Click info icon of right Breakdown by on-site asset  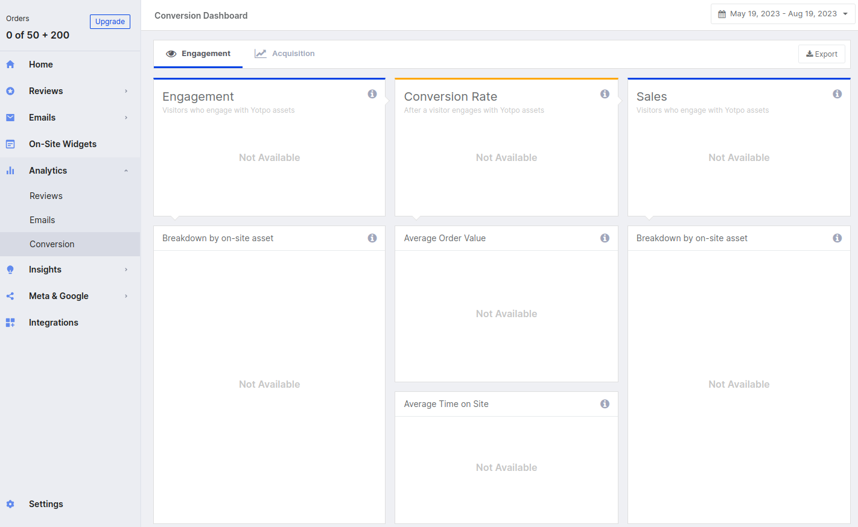point(837,238)
